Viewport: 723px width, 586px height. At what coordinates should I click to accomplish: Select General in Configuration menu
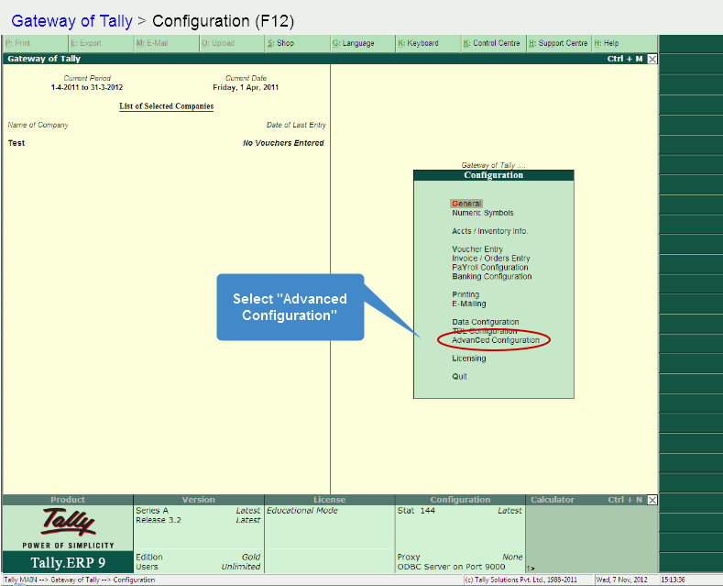[x=466, y=204]
